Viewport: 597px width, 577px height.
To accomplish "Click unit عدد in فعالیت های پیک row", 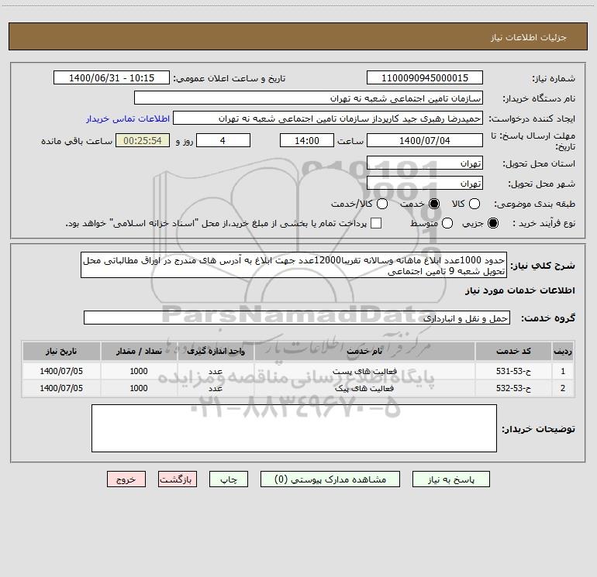I will click(x=216, y=388).
